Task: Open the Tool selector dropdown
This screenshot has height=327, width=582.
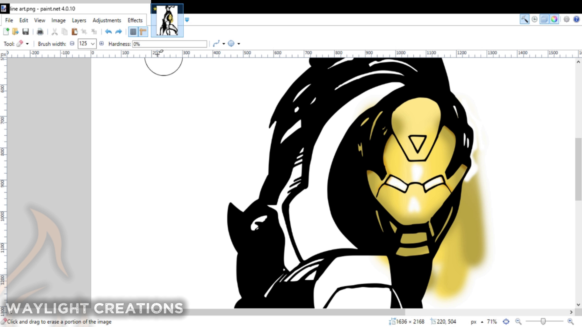Action: point(27,44)
